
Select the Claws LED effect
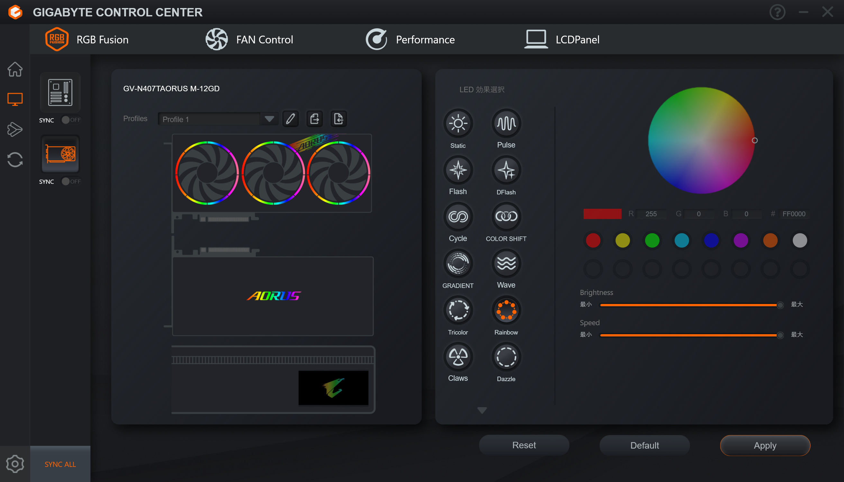coord(458,357)
